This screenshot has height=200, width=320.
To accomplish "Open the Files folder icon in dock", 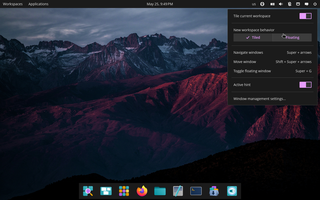I will 160,191.
